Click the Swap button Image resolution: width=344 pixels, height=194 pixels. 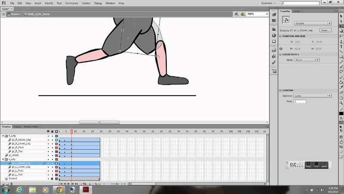(325, 31)
